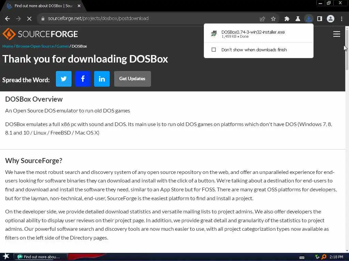Open the browser side panel

click(x=320, y=19)
